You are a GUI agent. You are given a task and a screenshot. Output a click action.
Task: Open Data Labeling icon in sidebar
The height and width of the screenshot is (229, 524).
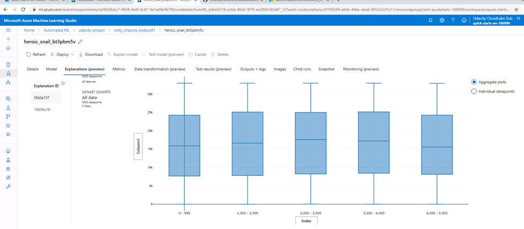9,178
